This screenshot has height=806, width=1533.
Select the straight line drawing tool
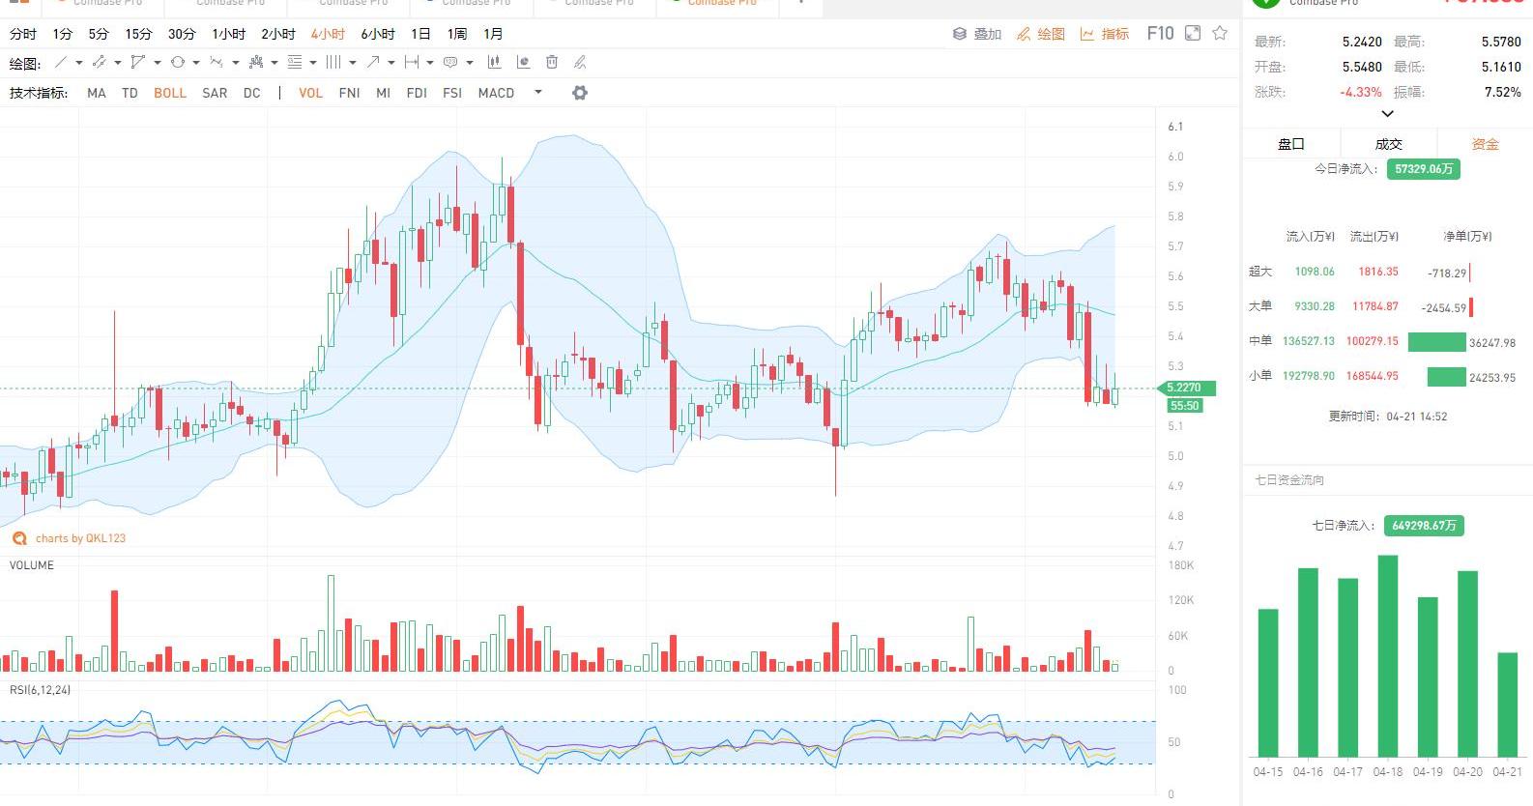click(61, 63)
